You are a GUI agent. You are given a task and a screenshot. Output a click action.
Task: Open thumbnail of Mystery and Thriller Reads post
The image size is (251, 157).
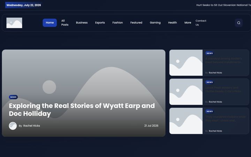(186, 92)
